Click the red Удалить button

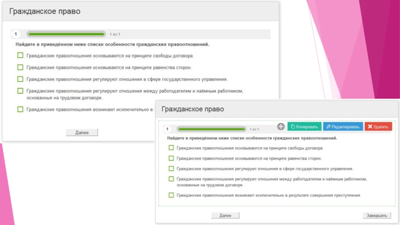(x=378, y=126)
